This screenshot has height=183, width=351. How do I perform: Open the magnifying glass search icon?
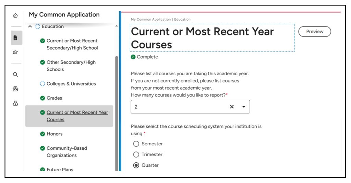pos(15,75)
